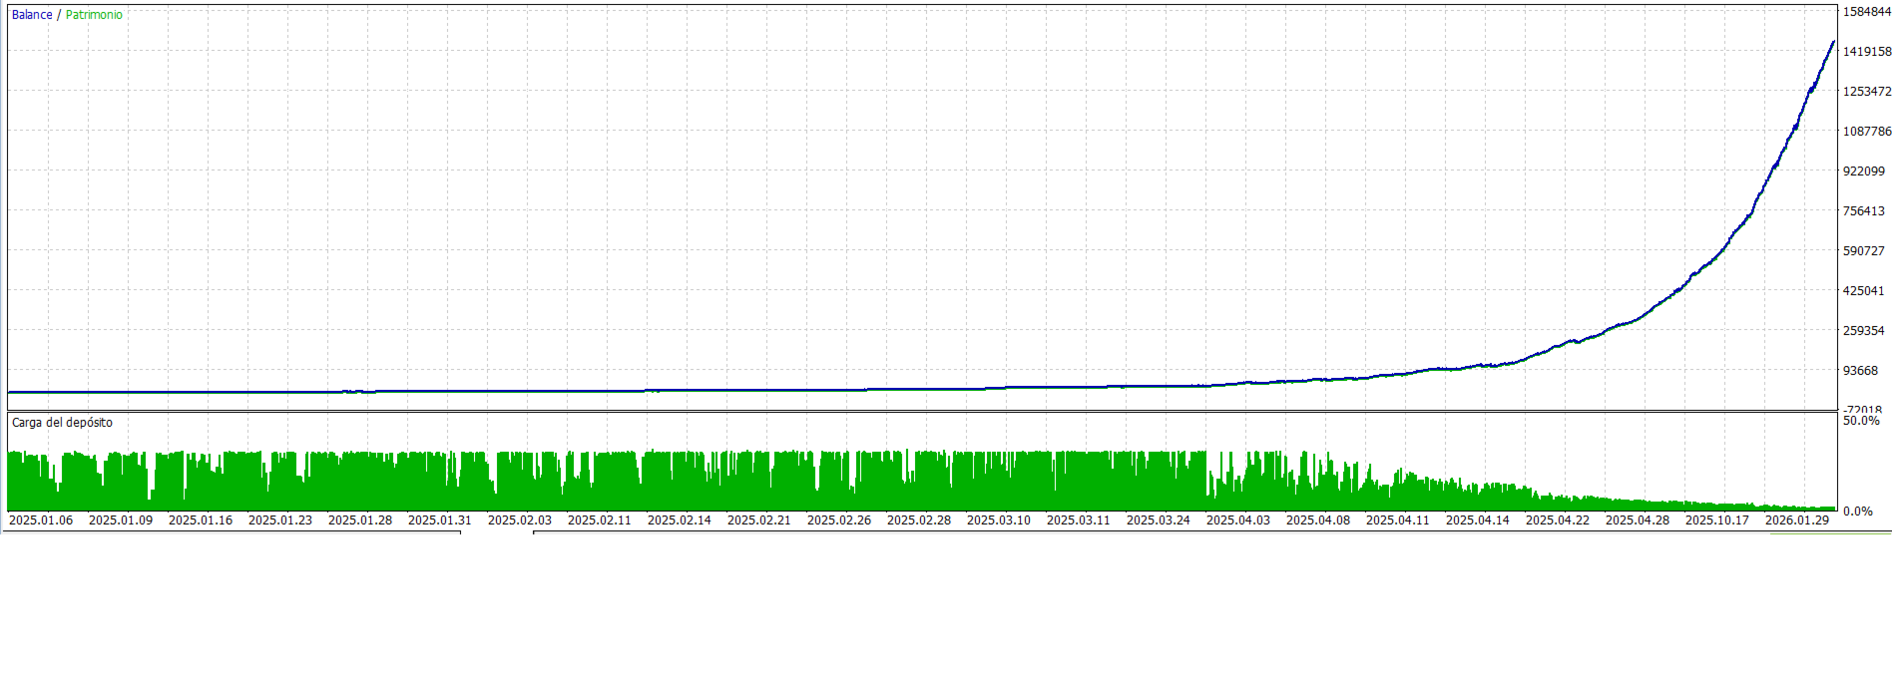Click the 2025.01.28 date label

point(360,520)
